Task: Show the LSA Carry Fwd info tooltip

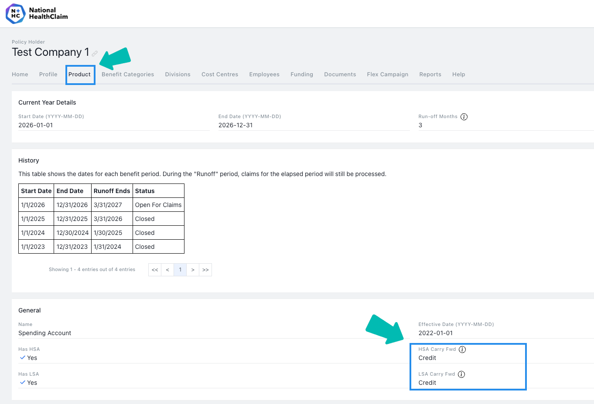Action: (x=461, y=374)
